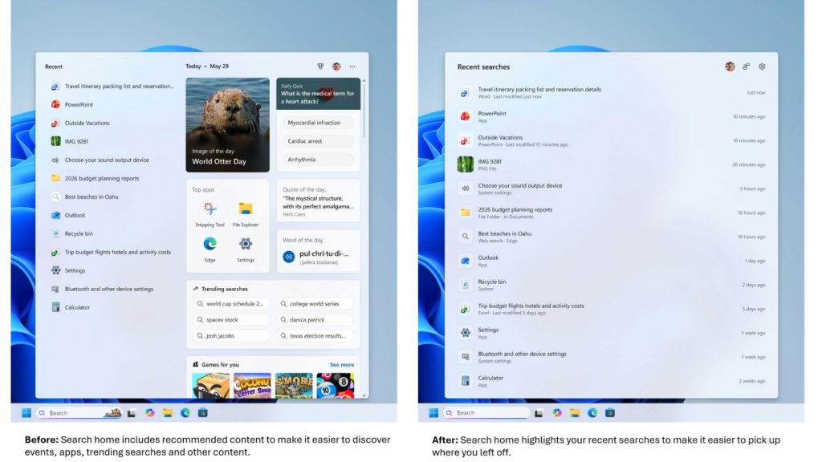Open Quote of the day card
This screenshot has height=462, width=822.
[318, 201]
